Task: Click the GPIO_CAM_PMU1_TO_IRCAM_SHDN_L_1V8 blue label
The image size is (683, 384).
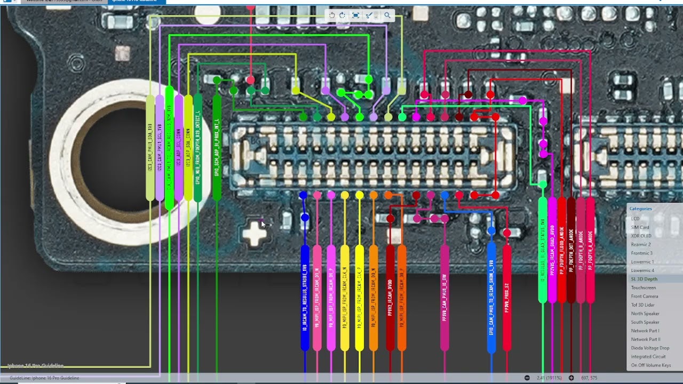Action: click(491, 298)
